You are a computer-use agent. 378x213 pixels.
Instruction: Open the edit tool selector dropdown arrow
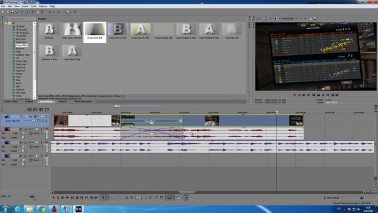(x=107, y=198)
